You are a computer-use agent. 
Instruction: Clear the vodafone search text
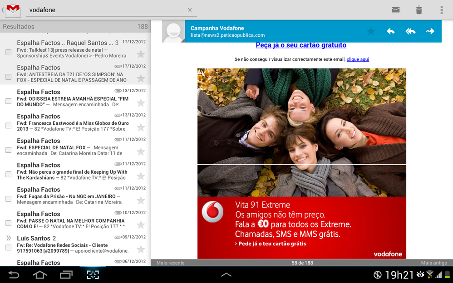tap(190, 10)
